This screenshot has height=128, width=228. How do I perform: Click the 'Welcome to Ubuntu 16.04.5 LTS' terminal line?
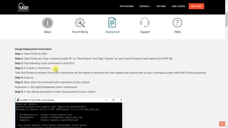tap(57, 109)
